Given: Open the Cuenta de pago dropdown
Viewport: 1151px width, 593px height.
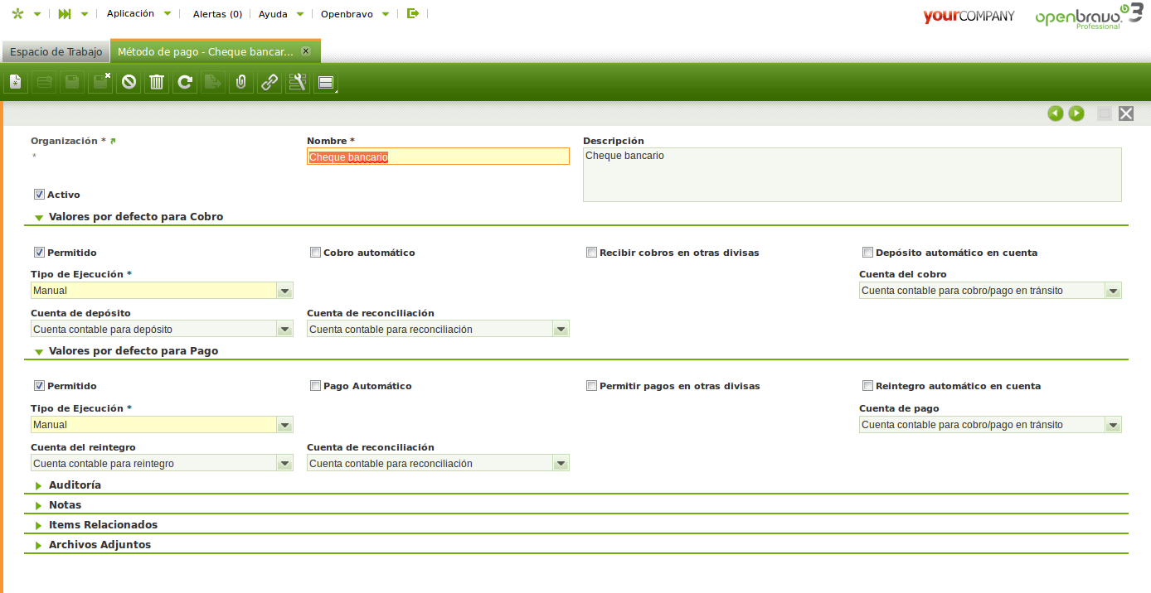Looking at the screenshot, I should [x=1113, y=425].
